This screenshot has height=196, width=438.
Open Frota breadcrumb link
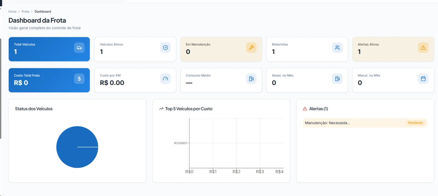25,11
